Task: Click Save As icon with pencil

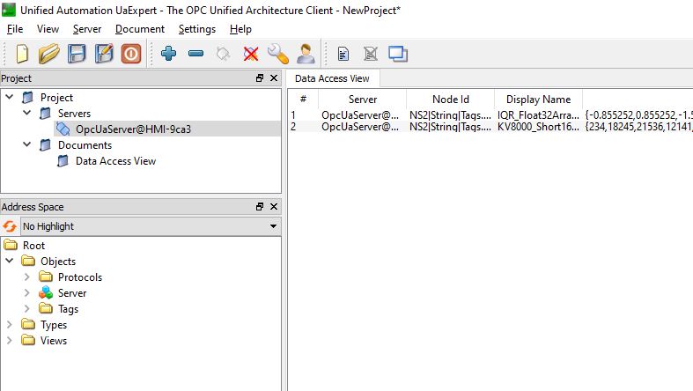Action: click(104, 54)
